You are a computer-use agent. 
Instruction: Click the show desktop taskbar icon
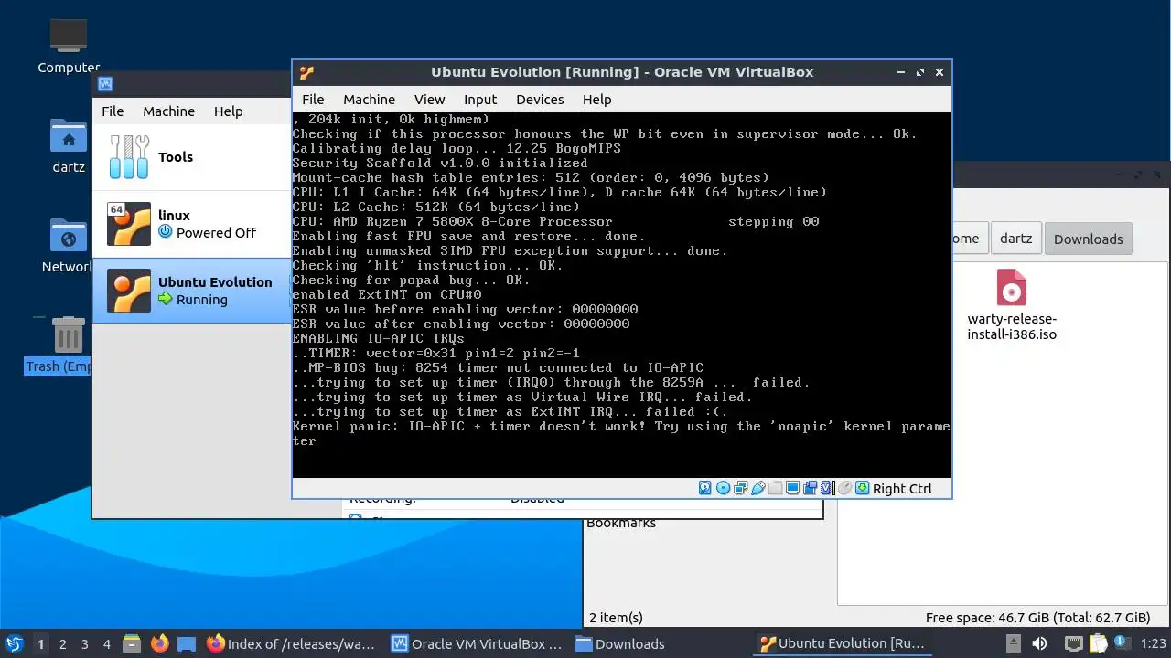pyautogui.click(x=187, y=643)
